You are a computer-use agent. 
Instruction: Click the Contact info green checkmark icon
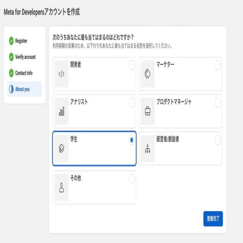pos(11,73)
